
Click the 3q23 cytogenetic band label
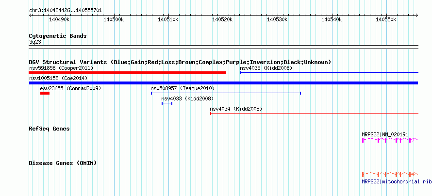click(35, 42)
